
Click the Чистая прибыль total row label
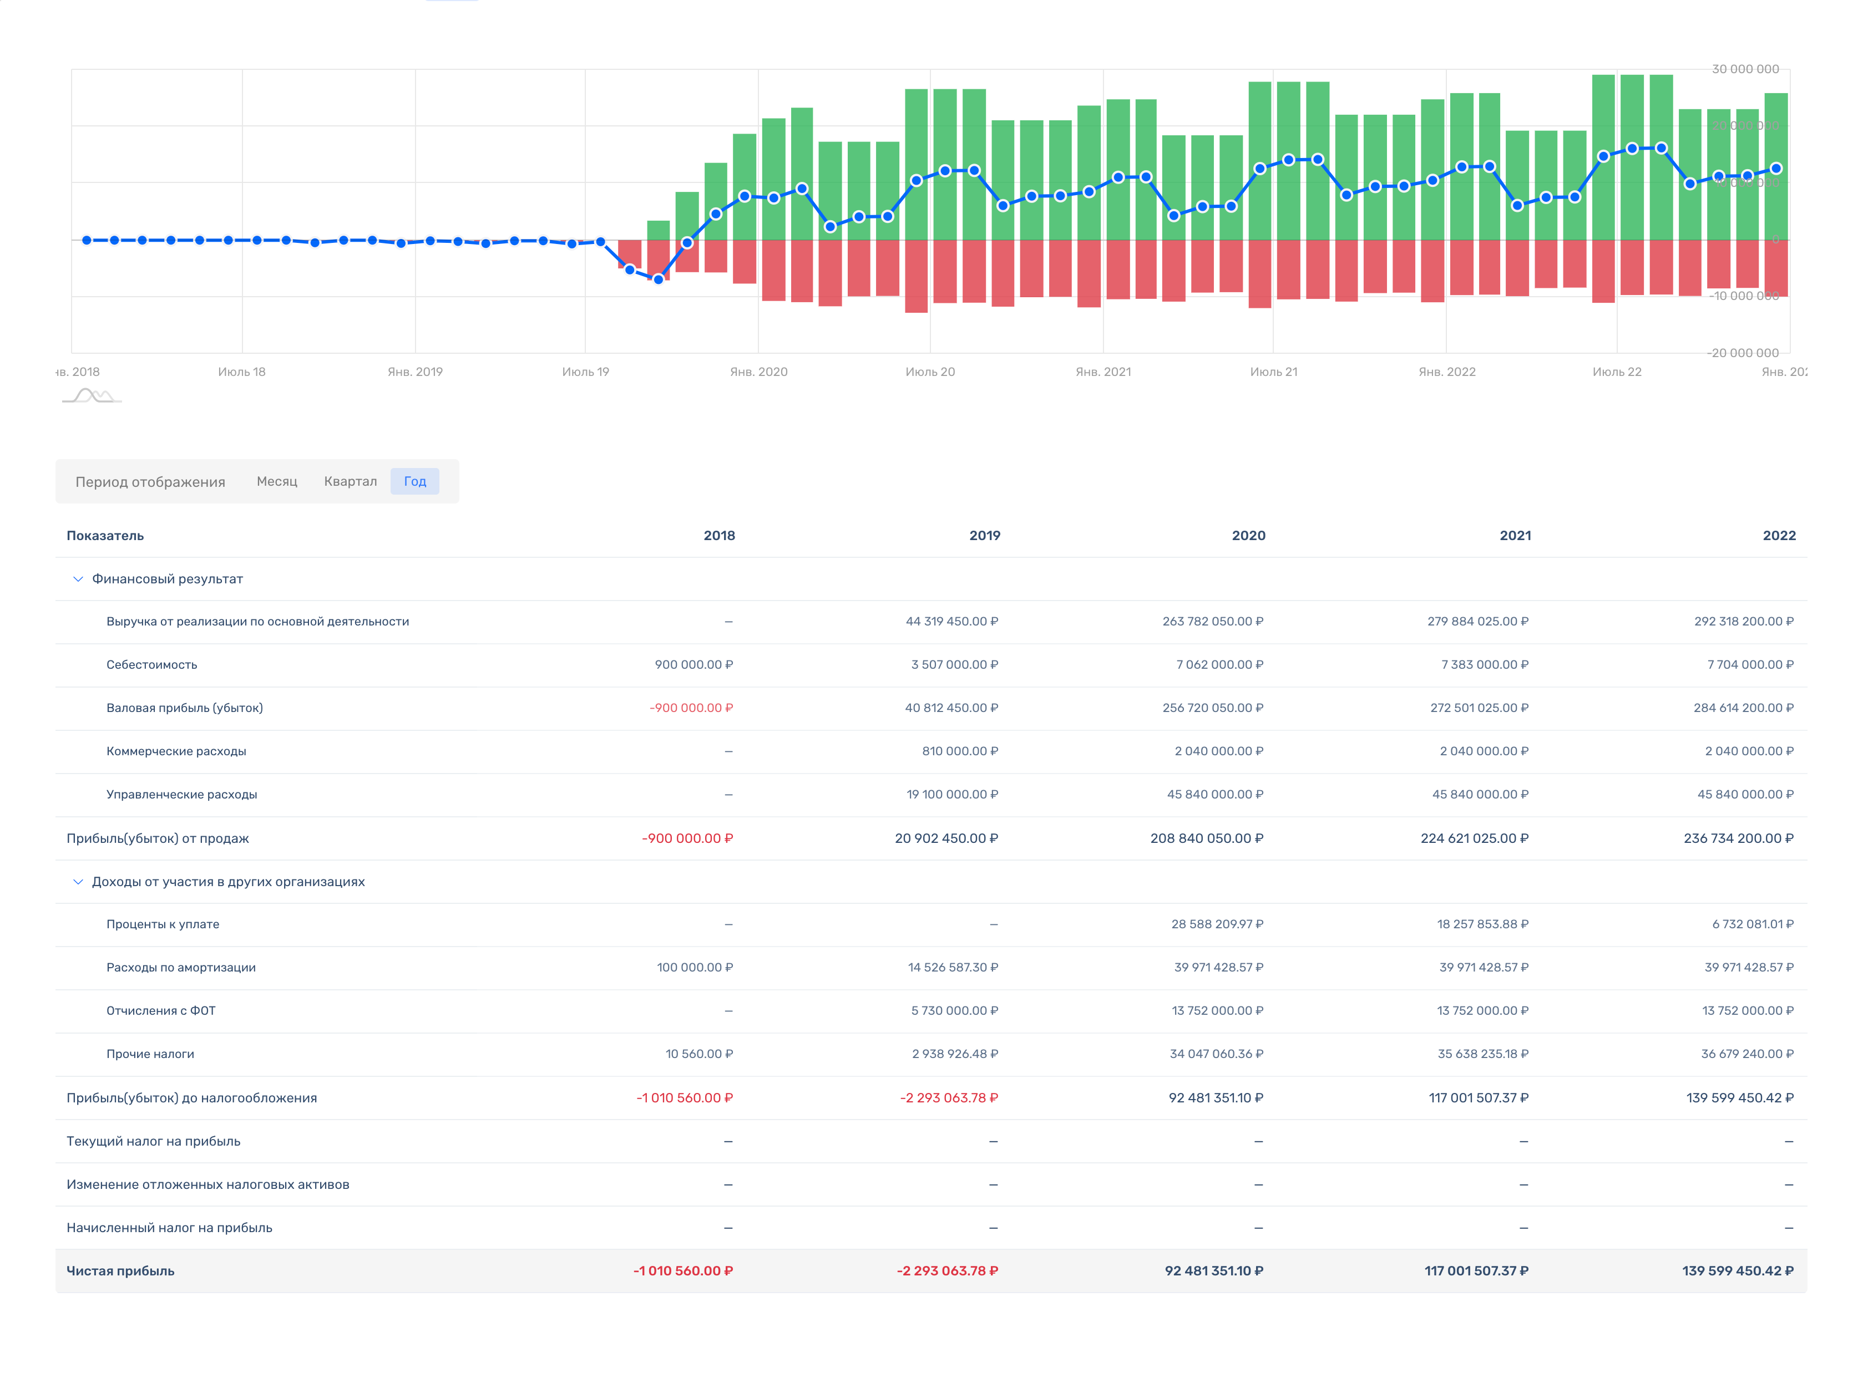(x=120, y=1272)
